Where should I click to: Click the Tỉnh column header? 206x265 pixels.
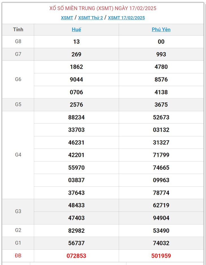18,29
